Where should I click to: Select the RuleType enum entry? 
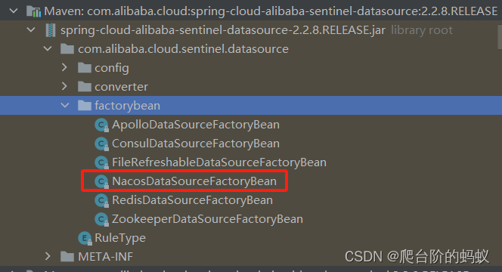point(120,238)
